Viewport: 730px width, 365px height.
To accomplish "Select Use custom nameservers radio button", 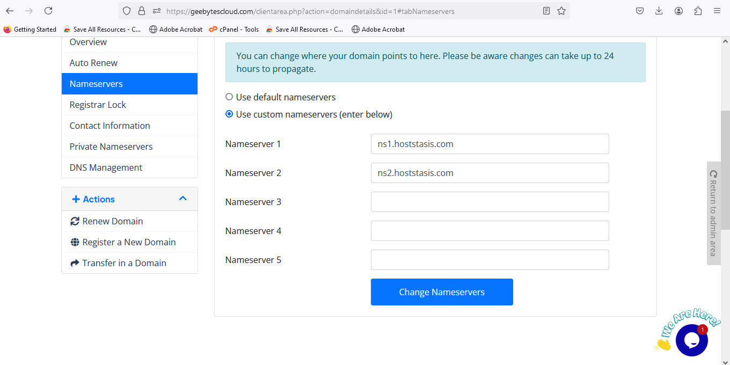I will click(229, 114).
